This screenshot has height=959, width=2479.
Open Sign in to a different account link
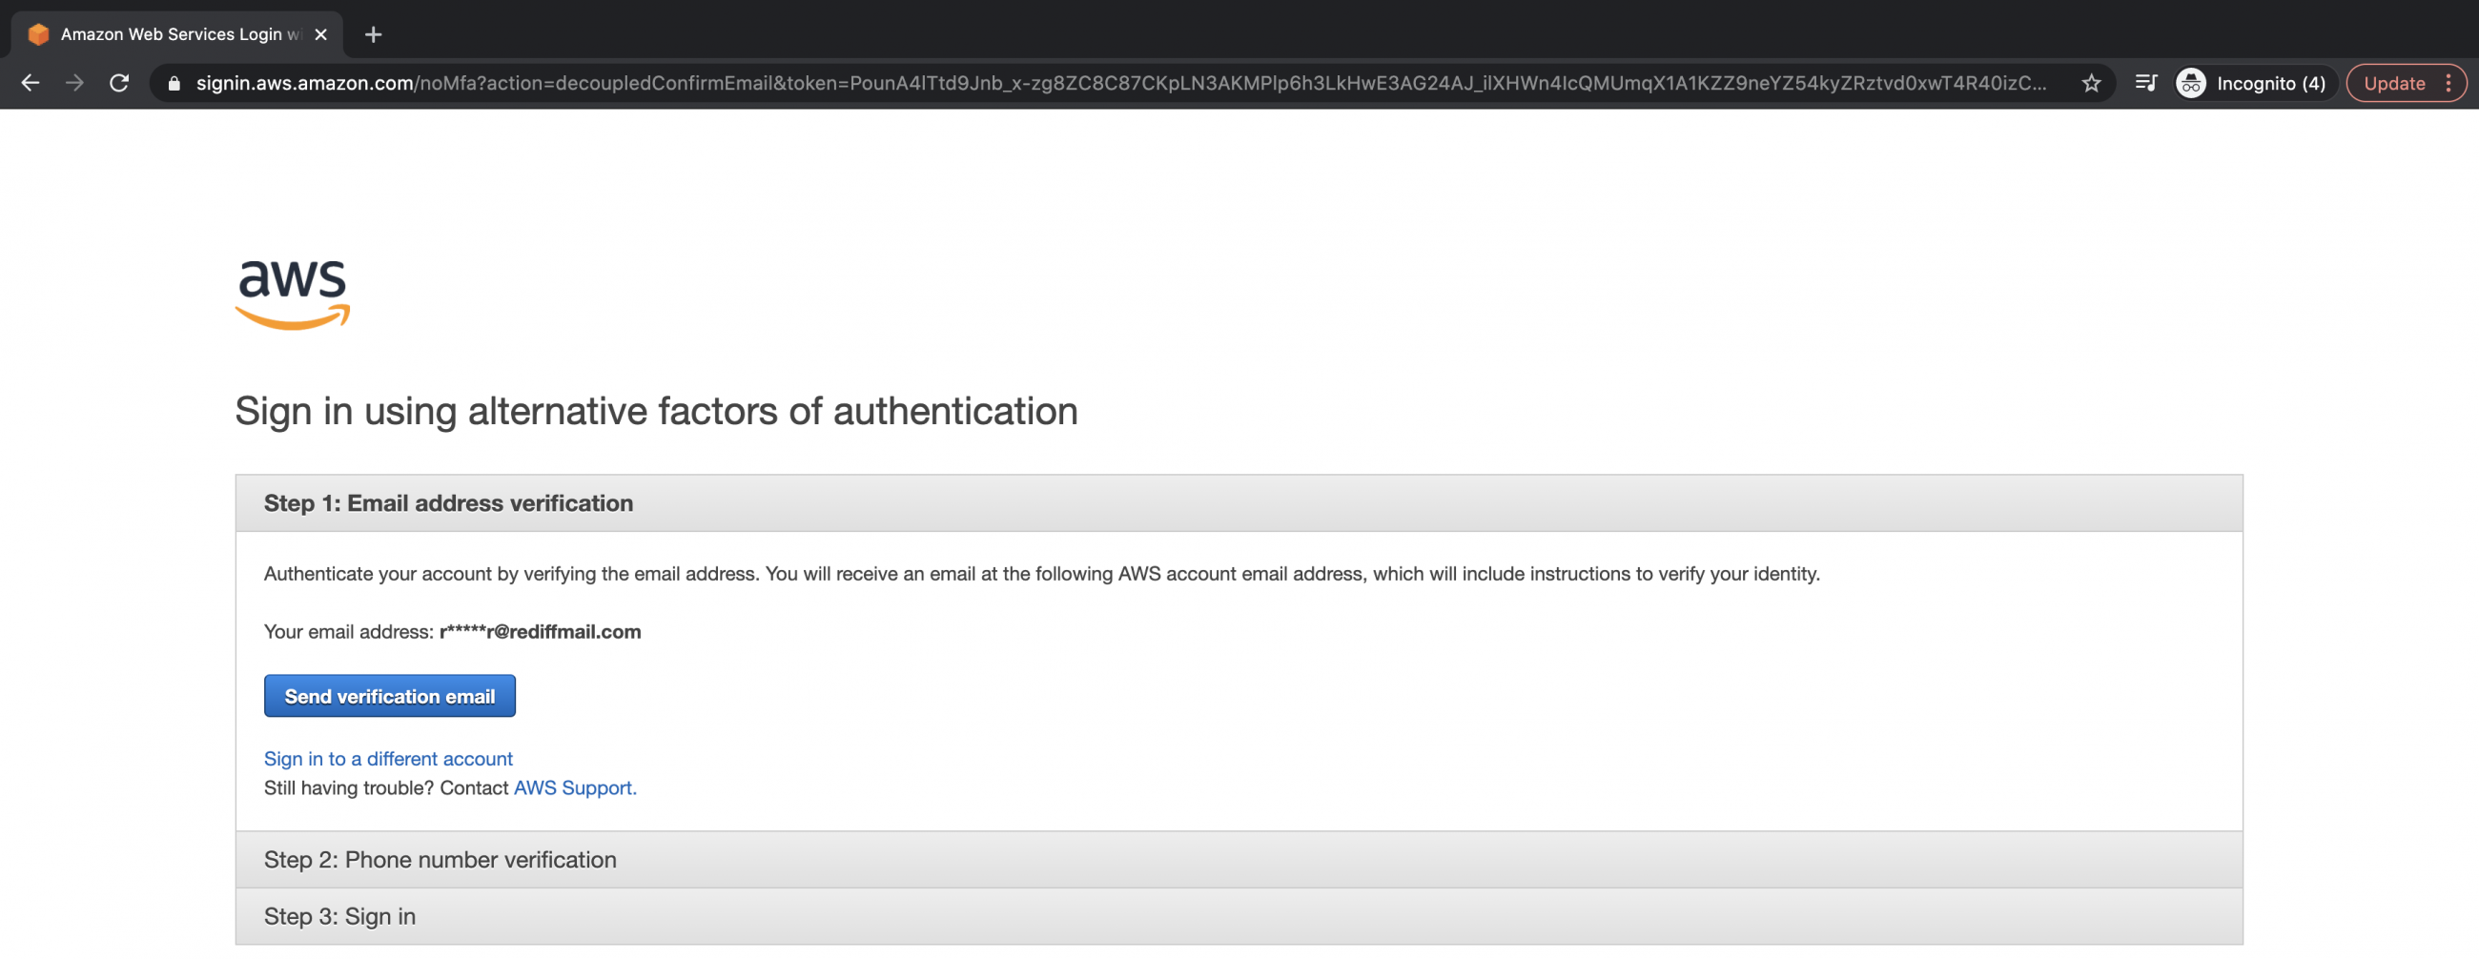click(x=388, y=759)
